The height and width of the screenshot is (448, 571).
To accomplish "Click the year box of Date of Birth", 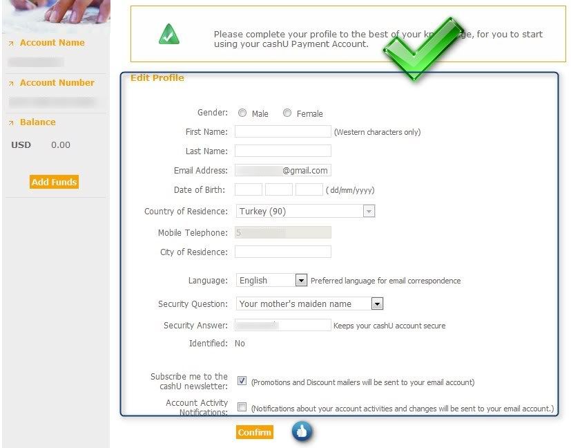I will (x=309, y=189).
